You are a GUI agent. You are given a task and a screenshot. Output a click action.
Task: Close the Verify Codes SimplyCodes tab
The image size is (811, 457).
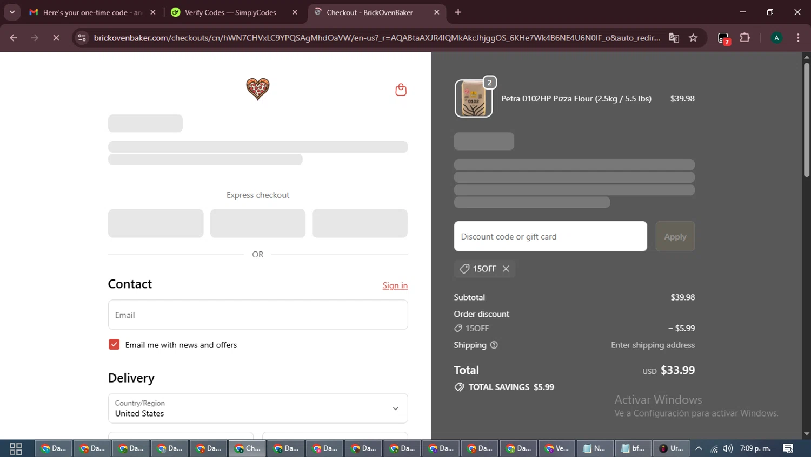[295, 12]
